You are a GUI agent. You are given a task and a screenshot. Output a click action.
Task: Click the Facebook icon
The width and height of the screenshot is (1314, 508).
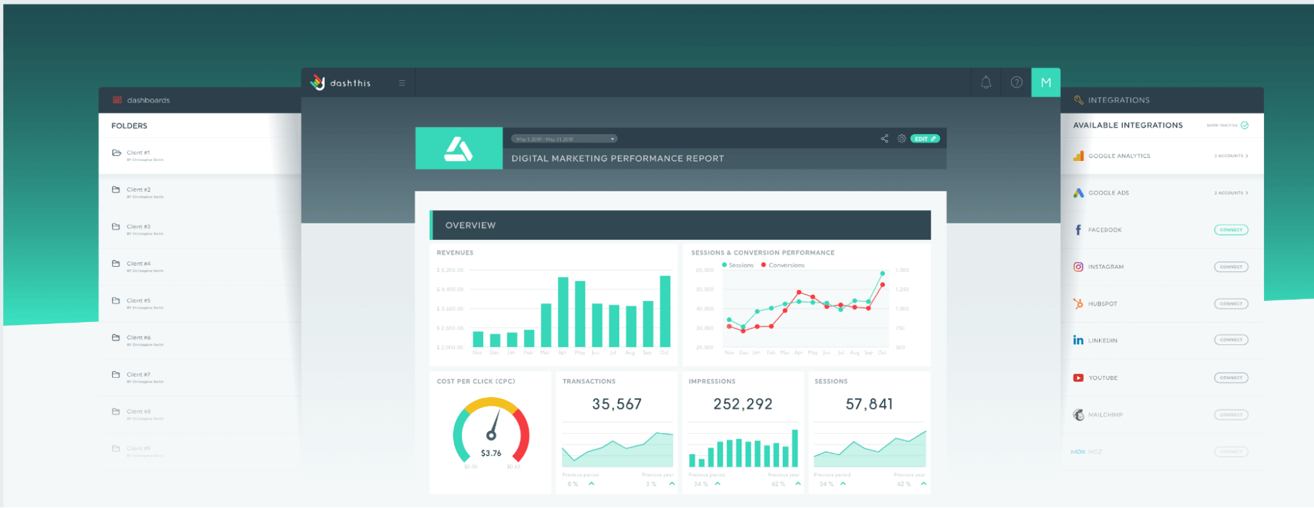1078,229
